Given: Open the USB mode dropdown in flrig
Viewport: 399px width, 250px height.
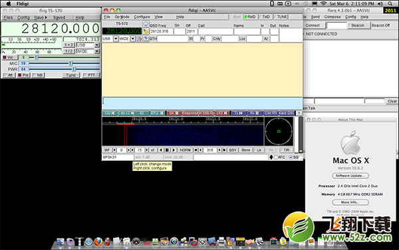Looking at the screenshot, I should (97, 45).
